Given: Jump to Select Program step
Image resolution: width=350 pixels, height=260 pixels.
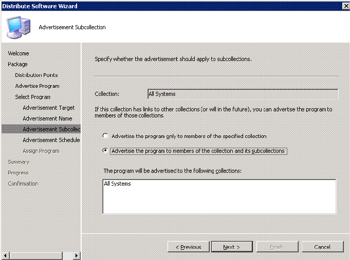Looking at the screenshot, I should point(33,97).
